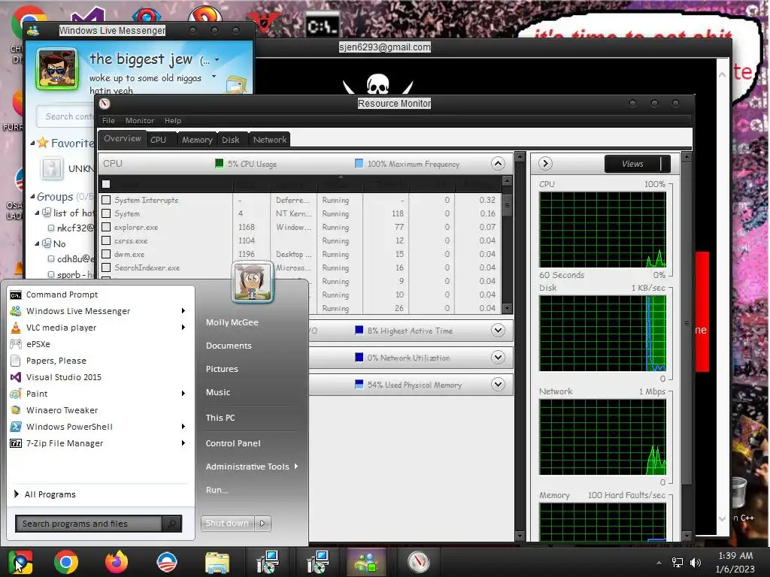Open Pictures from Start menu

point(222,369)
